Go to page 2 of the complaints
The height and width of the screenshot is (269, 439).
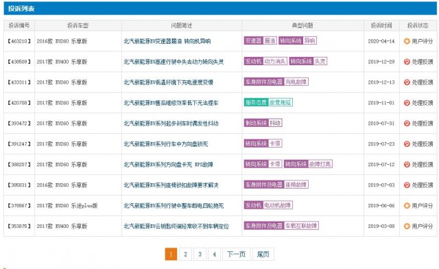185,254
